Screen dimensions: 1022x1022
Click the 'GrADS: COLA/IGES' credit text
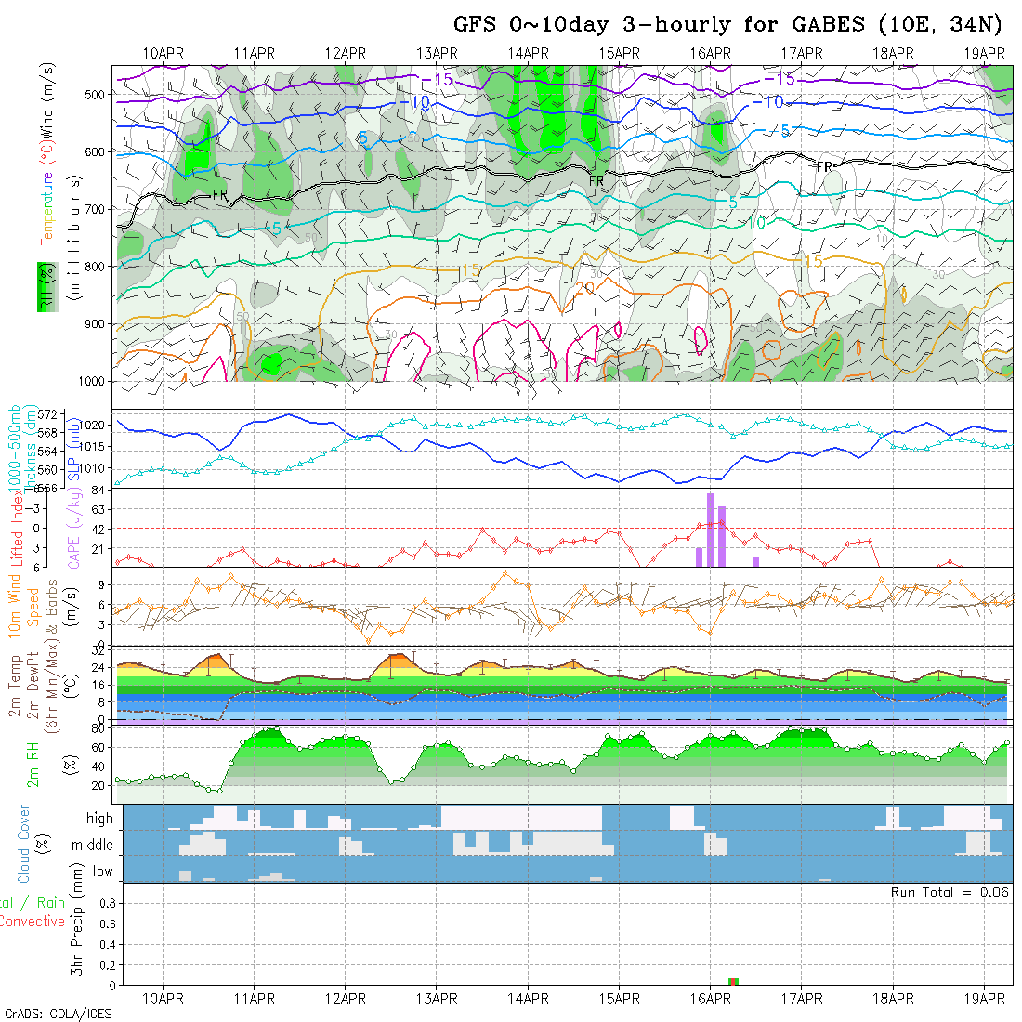[x=58, y=1015]
